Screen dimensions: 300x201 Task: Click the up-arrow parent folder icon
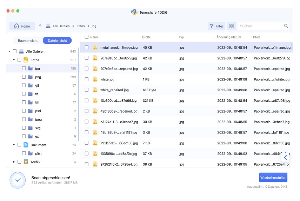40,26
